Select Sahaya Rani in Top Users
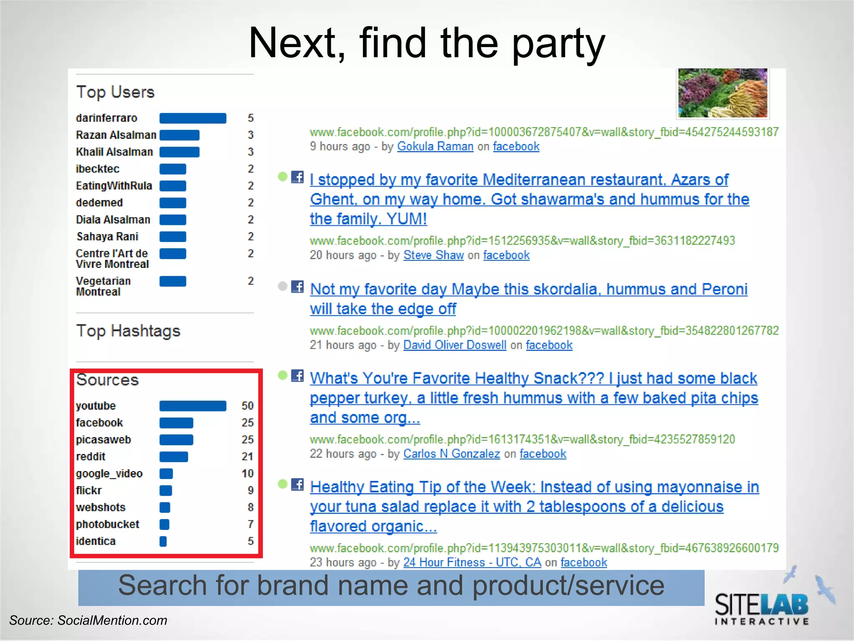Screen dimensions: 854x641 (x=107, y=237)
